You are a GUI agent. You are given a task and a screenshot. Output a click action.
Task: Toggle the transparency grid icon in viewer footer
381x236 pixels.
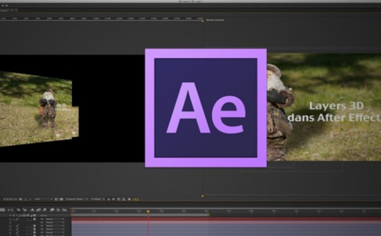tap(62, 199)
